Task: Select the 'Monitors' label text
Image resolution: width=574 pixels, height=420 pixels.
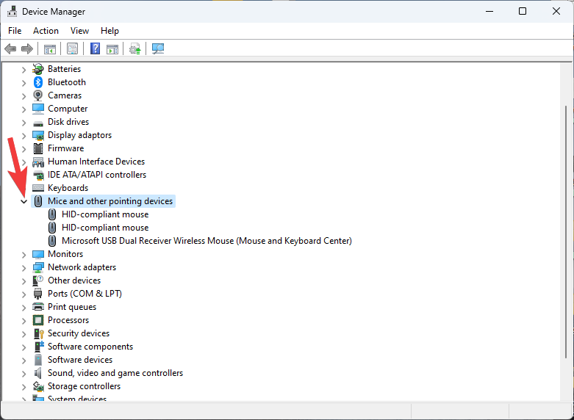Action: pyautogui.click(x=65, y=254)
